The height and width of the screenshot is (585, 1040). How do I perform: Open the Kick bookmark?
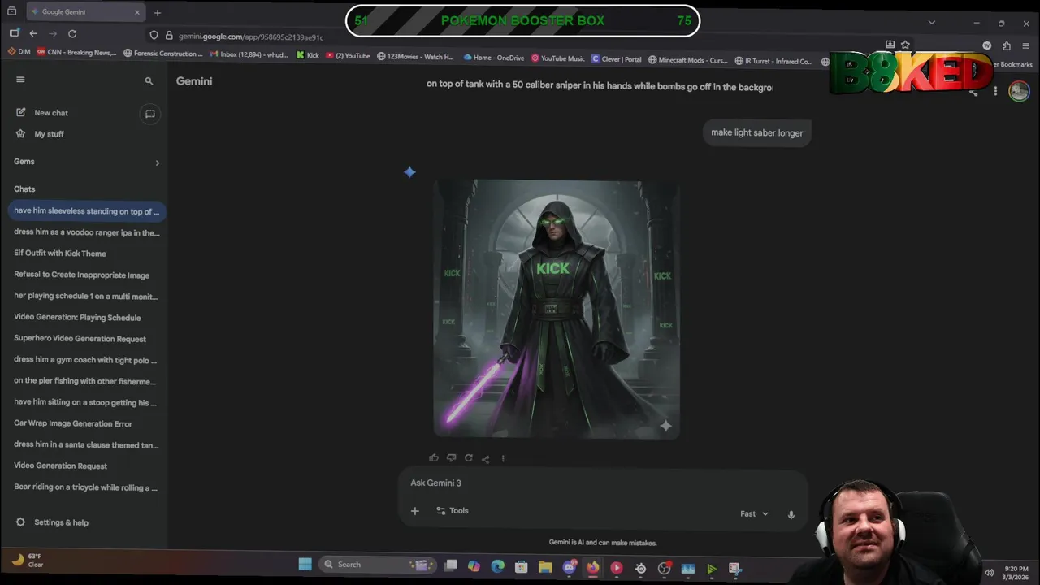point(307,56)
